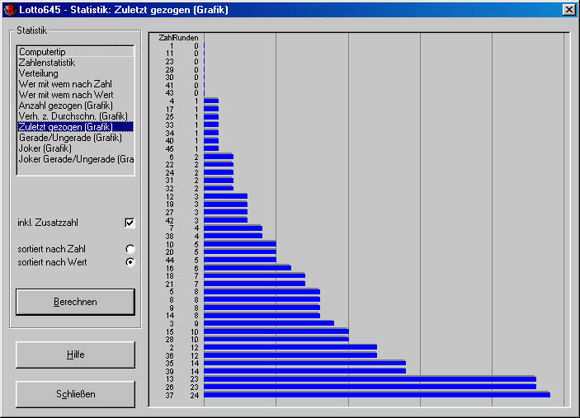Open Anzahl gezogen (Grafik) statistic
Viewport: 580px width, 418px height.
(75, 106)
